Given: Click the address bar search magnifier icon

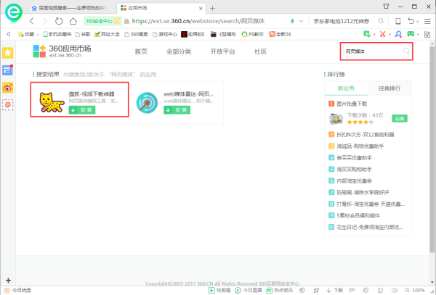Looking at the screenshot, I should point(381,21).
